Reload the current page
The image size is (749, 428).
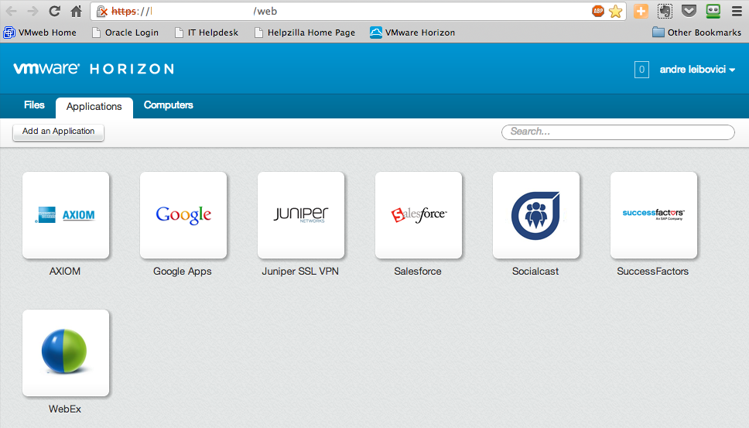[x=54, y=11]
